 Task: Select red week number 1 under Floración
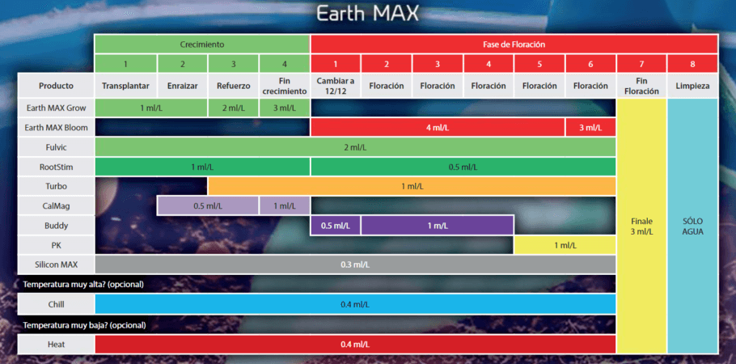coord(336,64)
